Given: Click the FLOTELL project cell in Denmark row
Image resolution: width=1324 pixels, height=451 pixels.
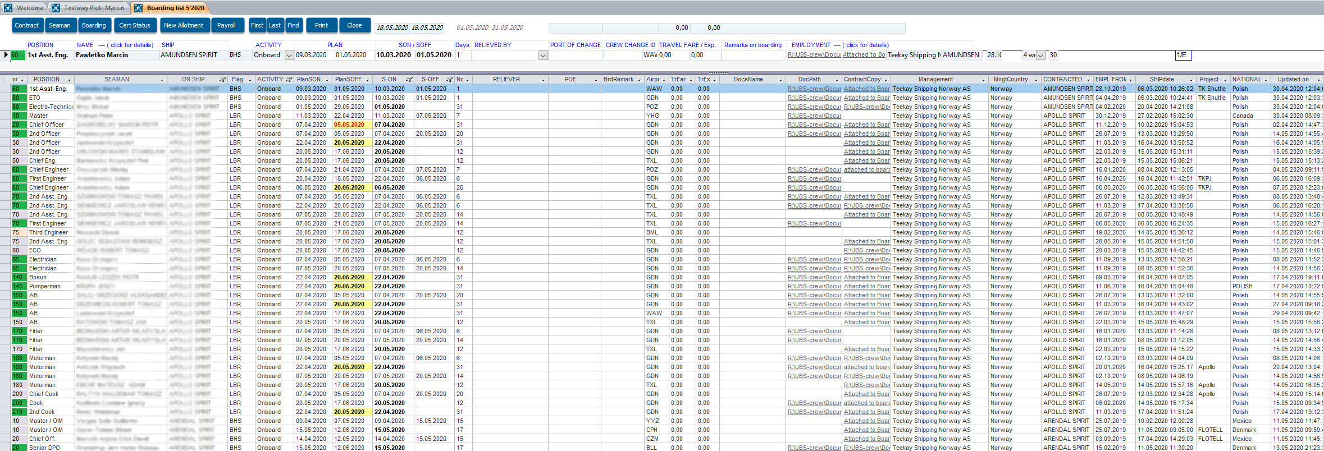Looking at the screenshot, I should click(x=1213, y=430).
